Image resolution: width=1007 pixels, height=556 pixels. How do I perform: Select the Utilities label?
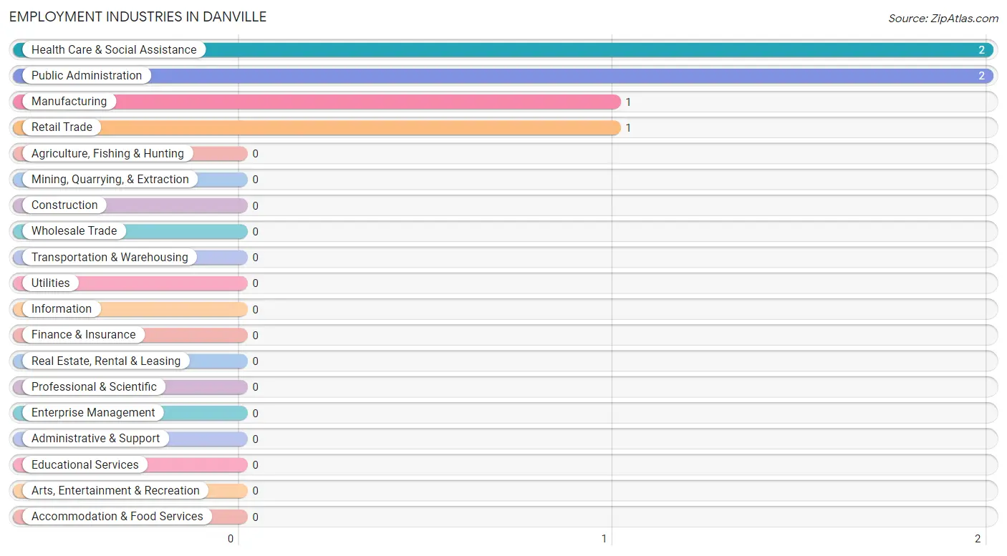[x=51, y=283]
